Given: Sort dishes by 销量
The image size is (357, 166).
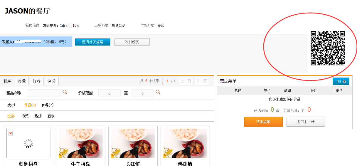Looking at the screenshot, I should (22, 81).
